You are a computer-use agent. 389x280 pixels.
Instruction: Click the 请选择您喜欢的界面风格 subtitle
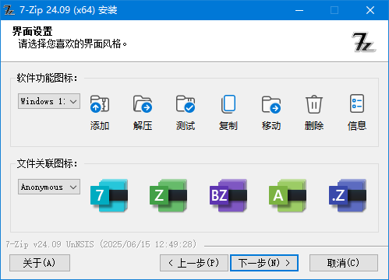point(72,44)
